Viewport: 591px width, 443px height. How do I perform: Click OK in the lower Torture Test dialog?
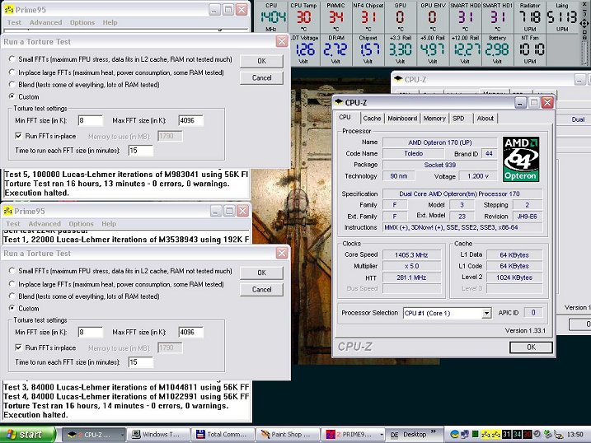[261, 273]
